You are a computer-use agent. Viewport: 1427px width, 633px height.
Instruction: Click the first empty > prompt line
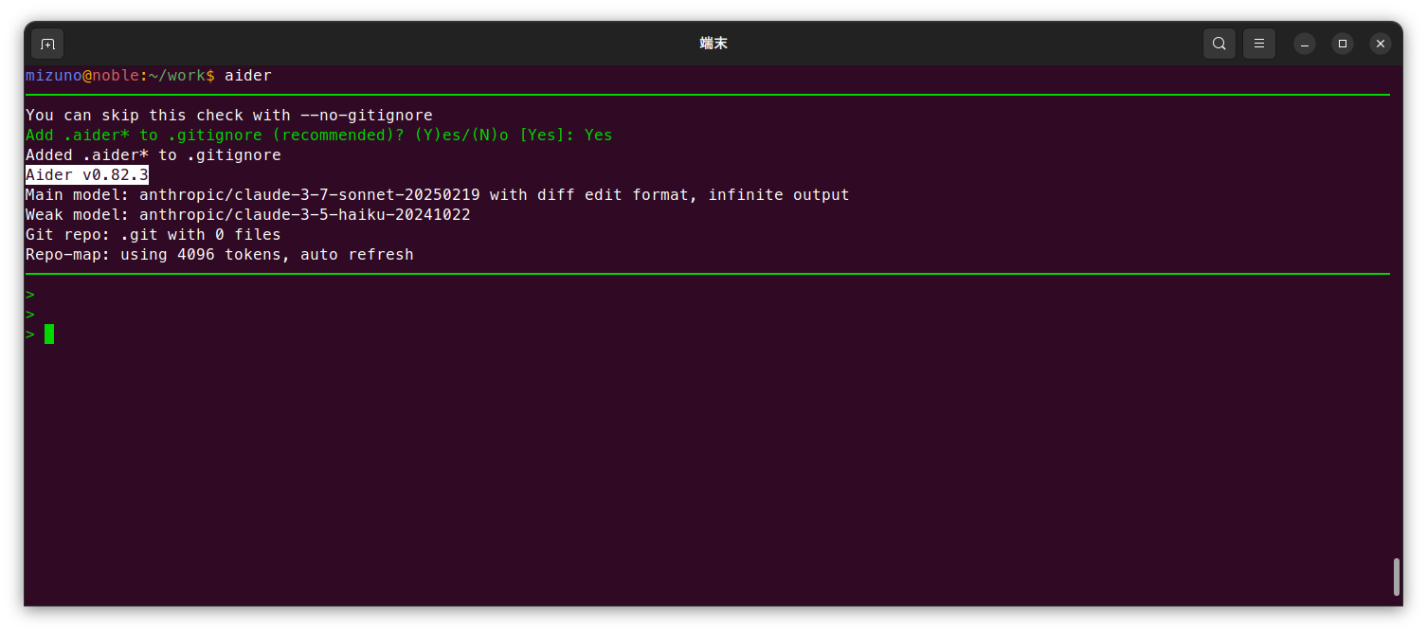click(x=30, y=295)
